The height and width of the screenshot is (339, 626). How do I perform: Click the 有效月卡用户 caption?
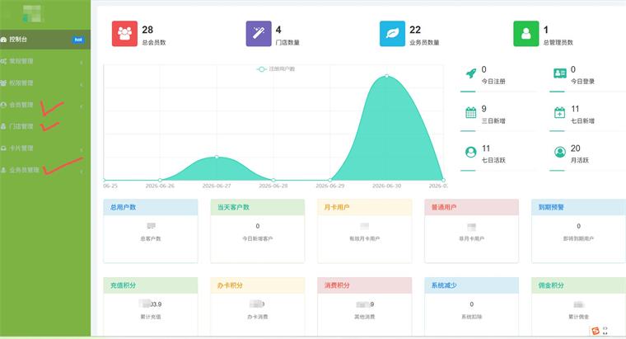coord(365,238)
